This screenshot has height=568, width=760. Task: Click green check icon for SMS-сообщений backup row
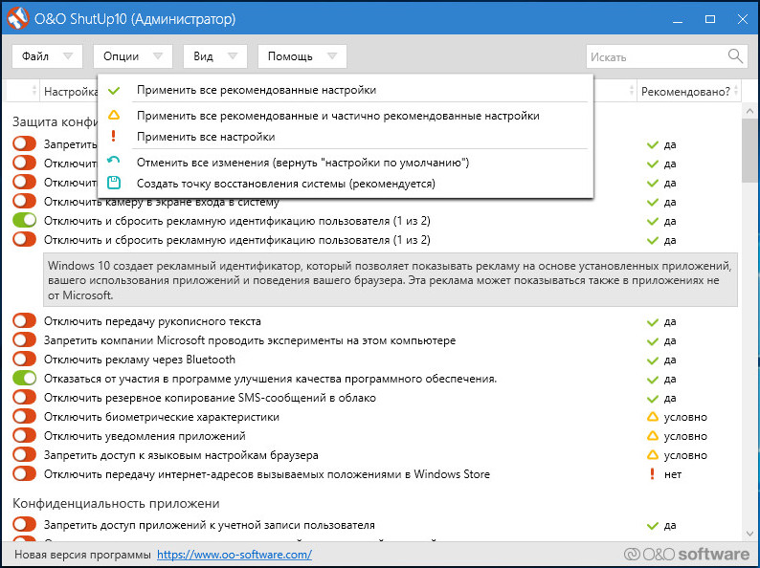pyautogui.click(x=653, y=399)
